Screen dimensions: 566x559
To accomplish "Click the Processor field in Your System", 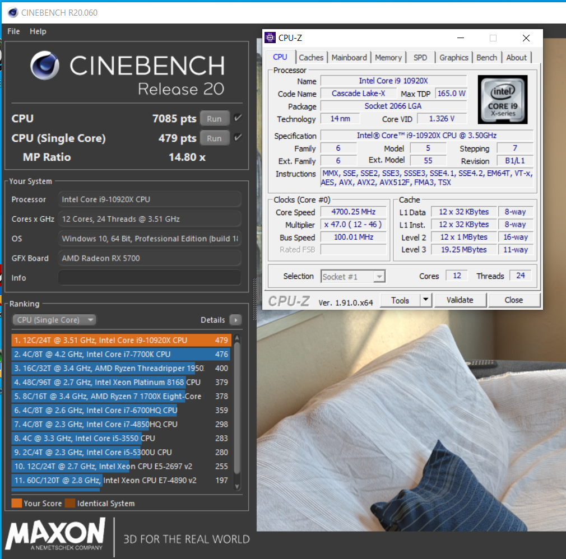I will coord(150,199).
